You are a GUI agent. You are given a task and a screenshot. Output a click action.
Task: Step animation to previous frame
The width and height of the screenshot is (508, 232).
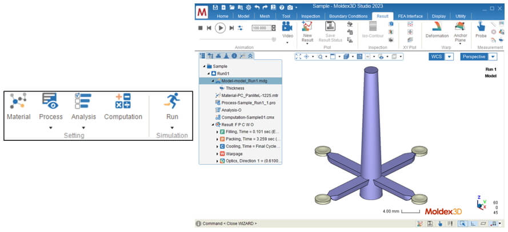[x=209, y=28]
